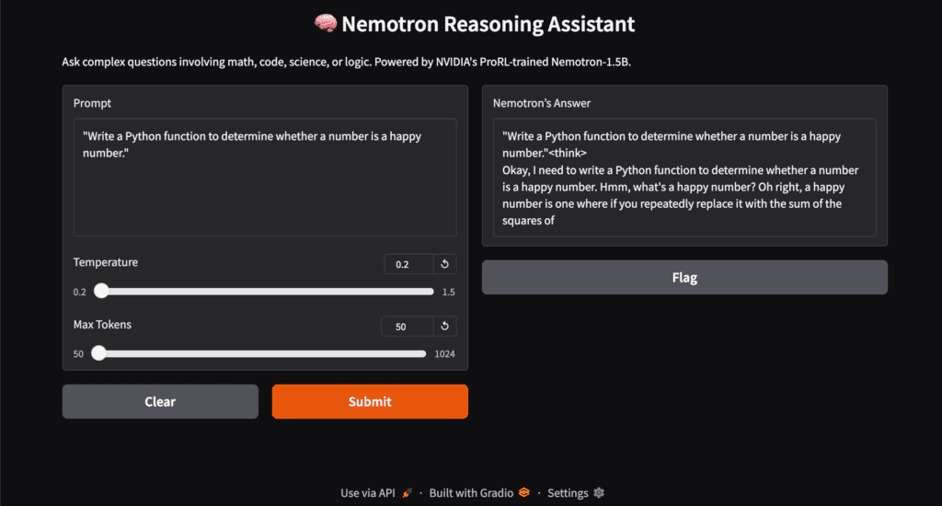The width and height of the screenshot is (942, 506).
Task: Reset the Temperature value with its reset icon
Action: [x=444, y=264]
